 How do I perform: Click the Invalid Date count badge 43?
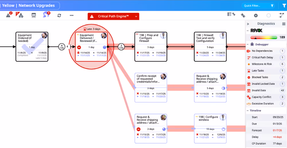[282, 90]
